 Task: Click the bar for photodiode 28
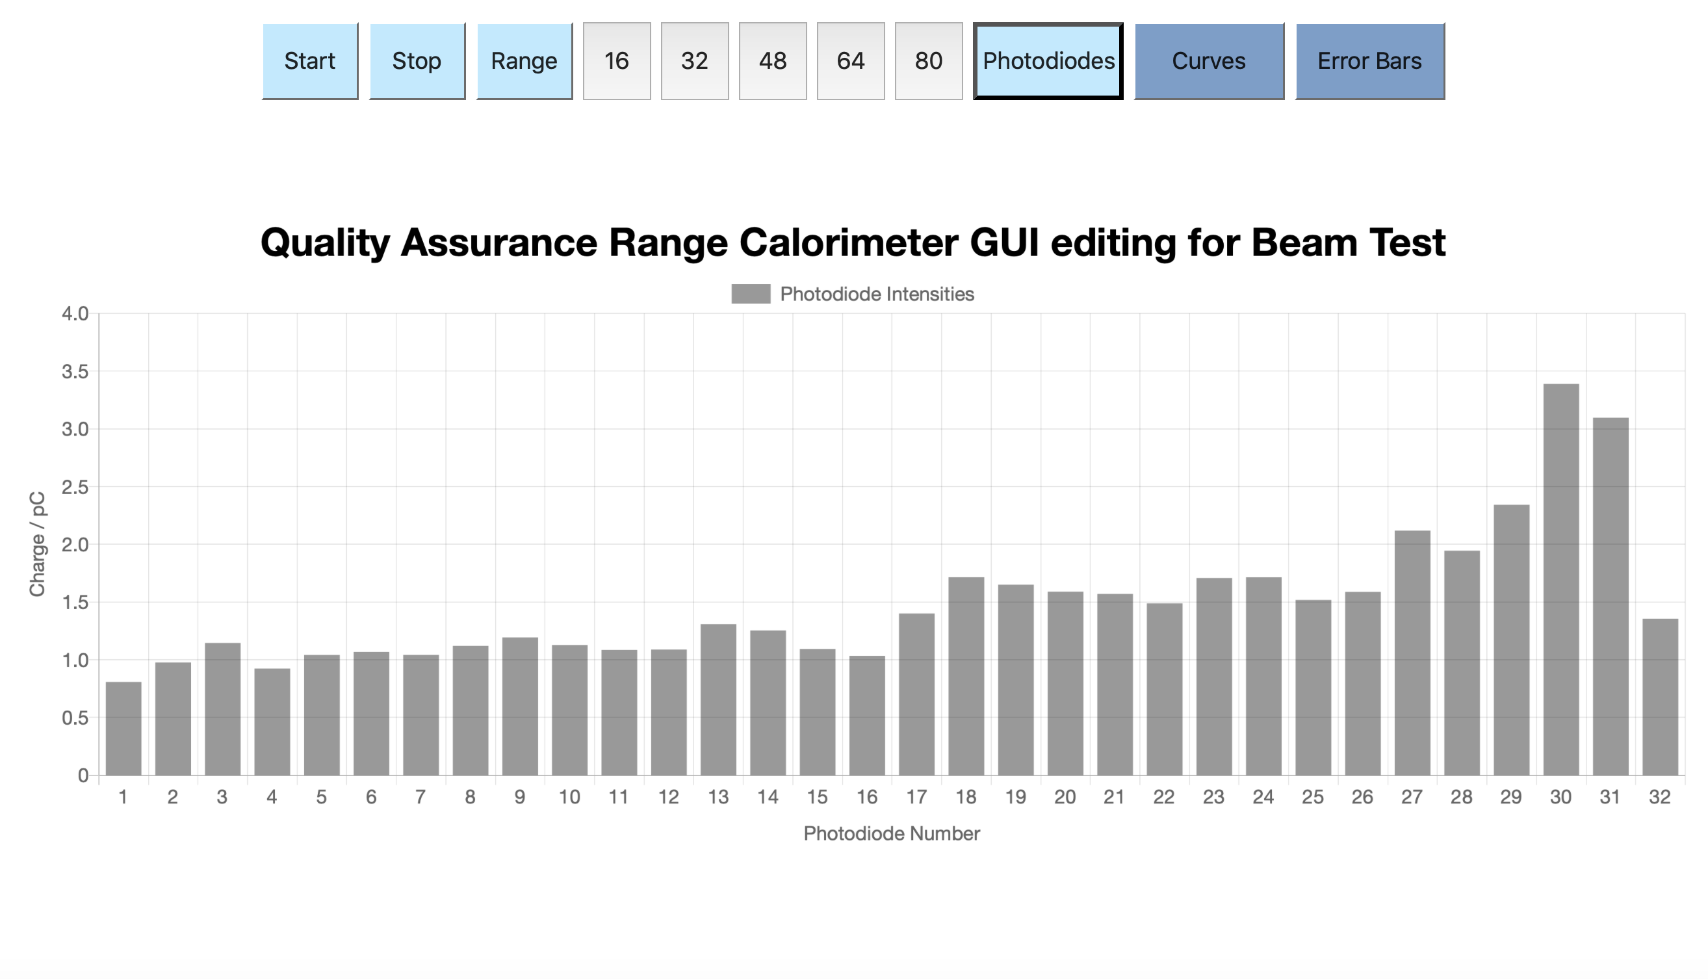click(x=1461, y=663)
